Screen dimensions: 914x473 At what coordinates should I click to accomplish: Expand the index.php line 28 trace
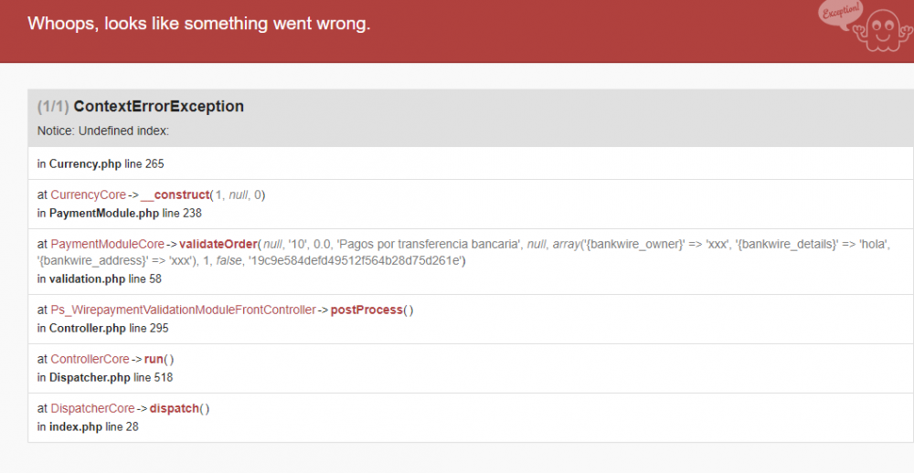[88, 426]
